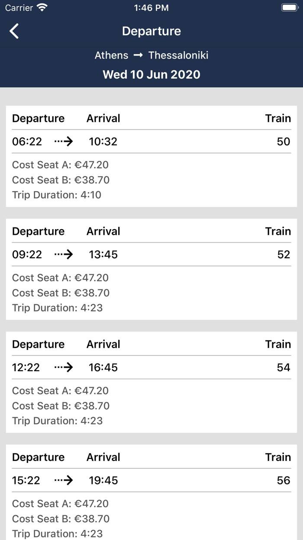Tap the back arrow icon

pos(14,31)
